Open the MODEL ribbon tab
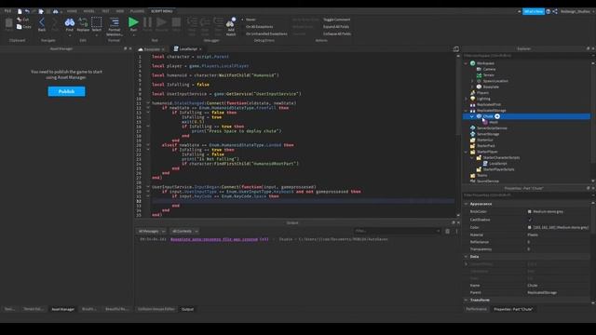The height and width of the screenshot is (335, 596). [89, 11]
